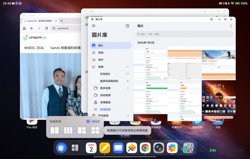The height and width of the screenshot is (159, 250).
Task: Click the sidebar toggle icon in Notes window
Action: [87, 17]
